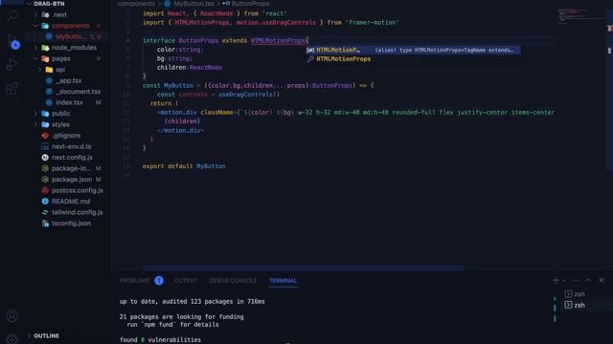This screenshot has width=613, height=344.
Task: Click components breadcrumb segment
Action: pyautogui.click(x=136, y=4)
